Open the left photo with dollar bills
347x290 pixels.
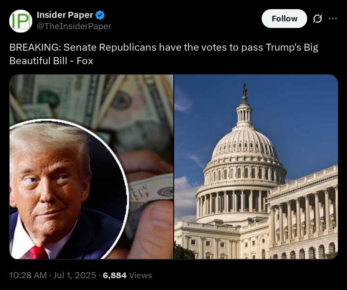pyautogui.click(x=91, y=166)
